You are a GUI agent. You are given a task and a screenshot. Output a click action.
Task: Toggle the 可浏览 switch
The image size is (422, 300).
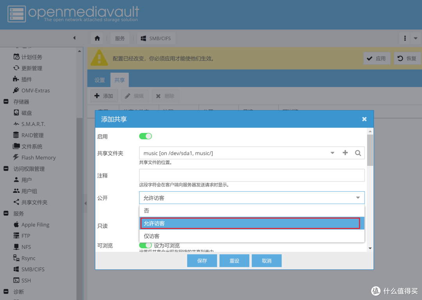145,245
